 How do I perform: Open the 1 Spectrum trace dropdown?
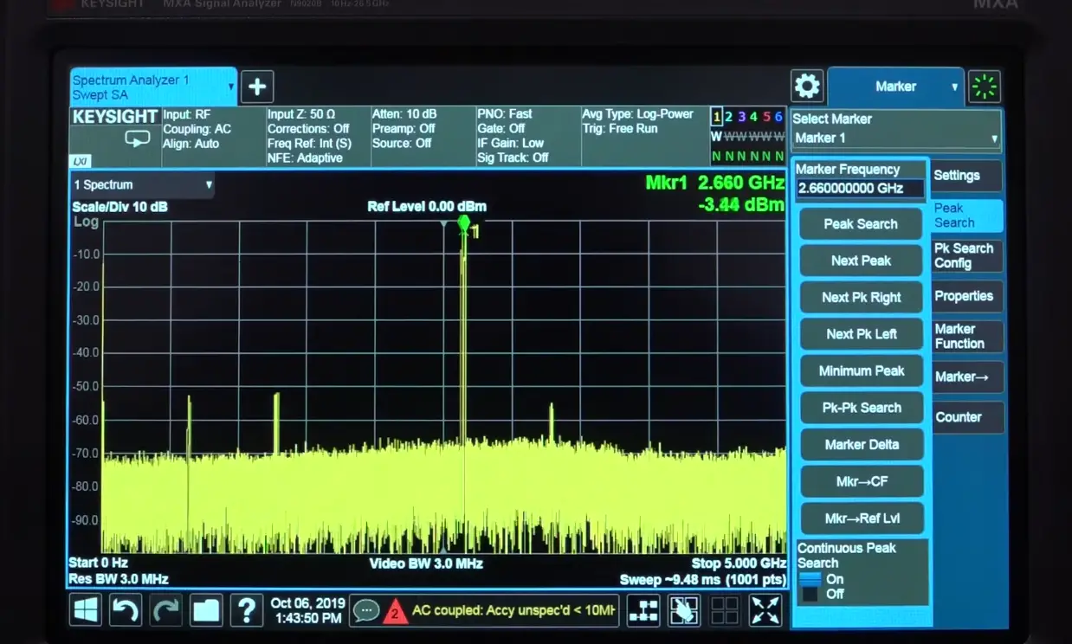[141, 184]
